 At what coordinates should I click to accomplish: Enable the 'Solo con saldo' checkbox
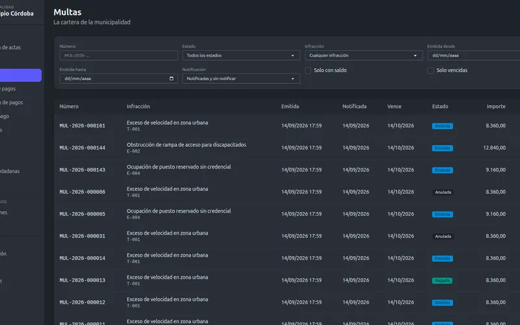[x=308, y=70]
